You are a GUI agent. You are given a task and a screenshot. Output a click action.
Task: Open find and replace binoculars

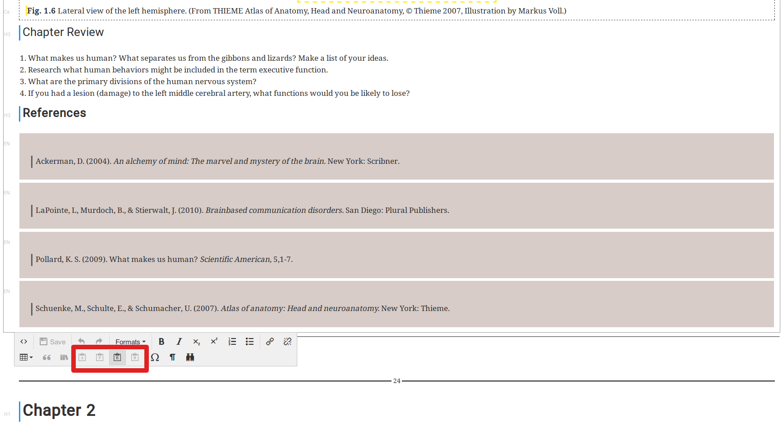click(190, 357)
